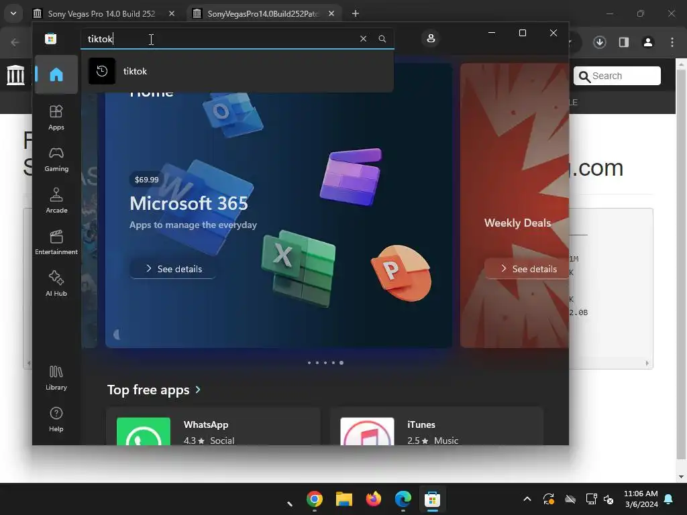Viewport: 687px width, 515px height.
Task: Click the Microsoft Store logo icon
Action: point(50,38)
